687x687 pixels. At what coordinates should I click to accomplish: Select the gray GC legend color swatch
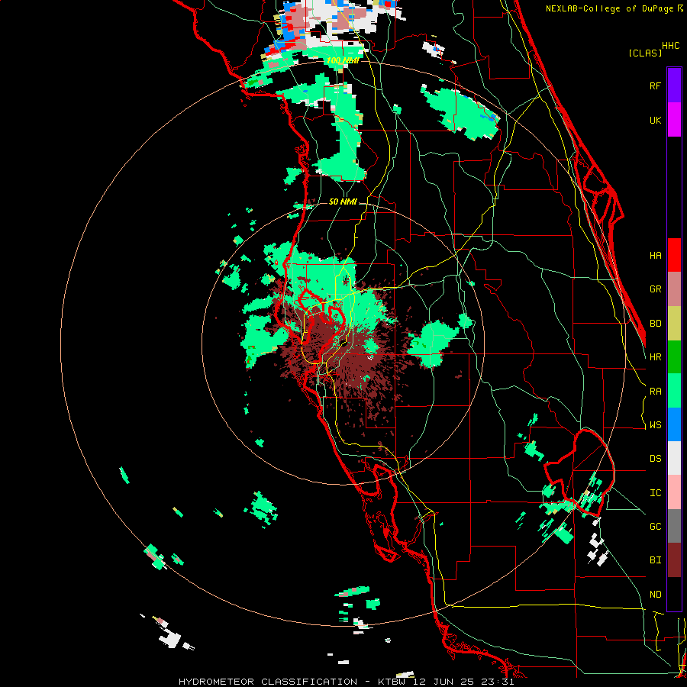pyautogui.click(x=674, y=526)
